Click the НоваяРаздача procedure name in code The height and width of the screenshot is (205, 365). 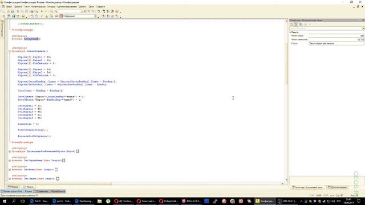pos(36,51)
